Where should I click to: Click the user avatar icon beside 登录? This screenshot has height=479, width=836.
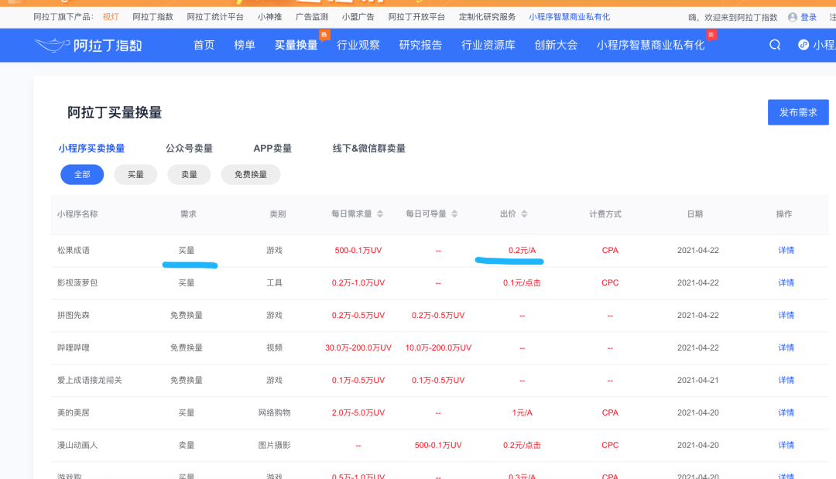pos(793,17)
